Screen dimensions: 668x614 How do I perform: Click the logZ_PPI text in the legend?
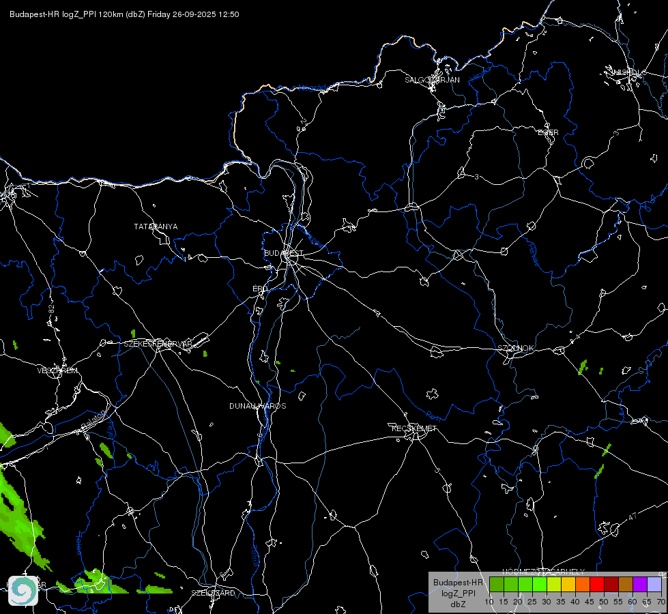pyautogui.click(x=458, y=594)
